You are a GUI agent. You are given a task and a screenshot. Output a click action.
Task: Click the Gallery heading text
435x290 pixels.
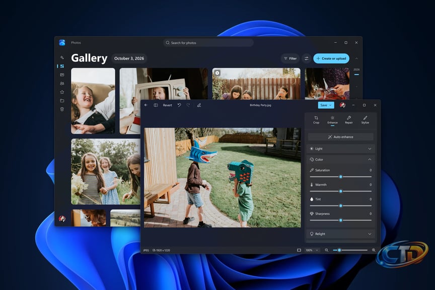(89, 58)
